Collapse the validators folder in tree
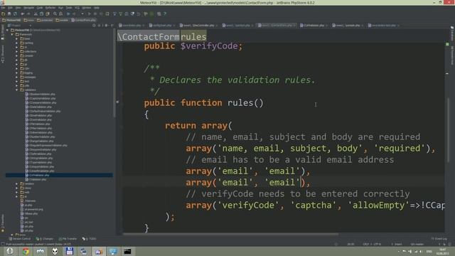 [17, 90]
